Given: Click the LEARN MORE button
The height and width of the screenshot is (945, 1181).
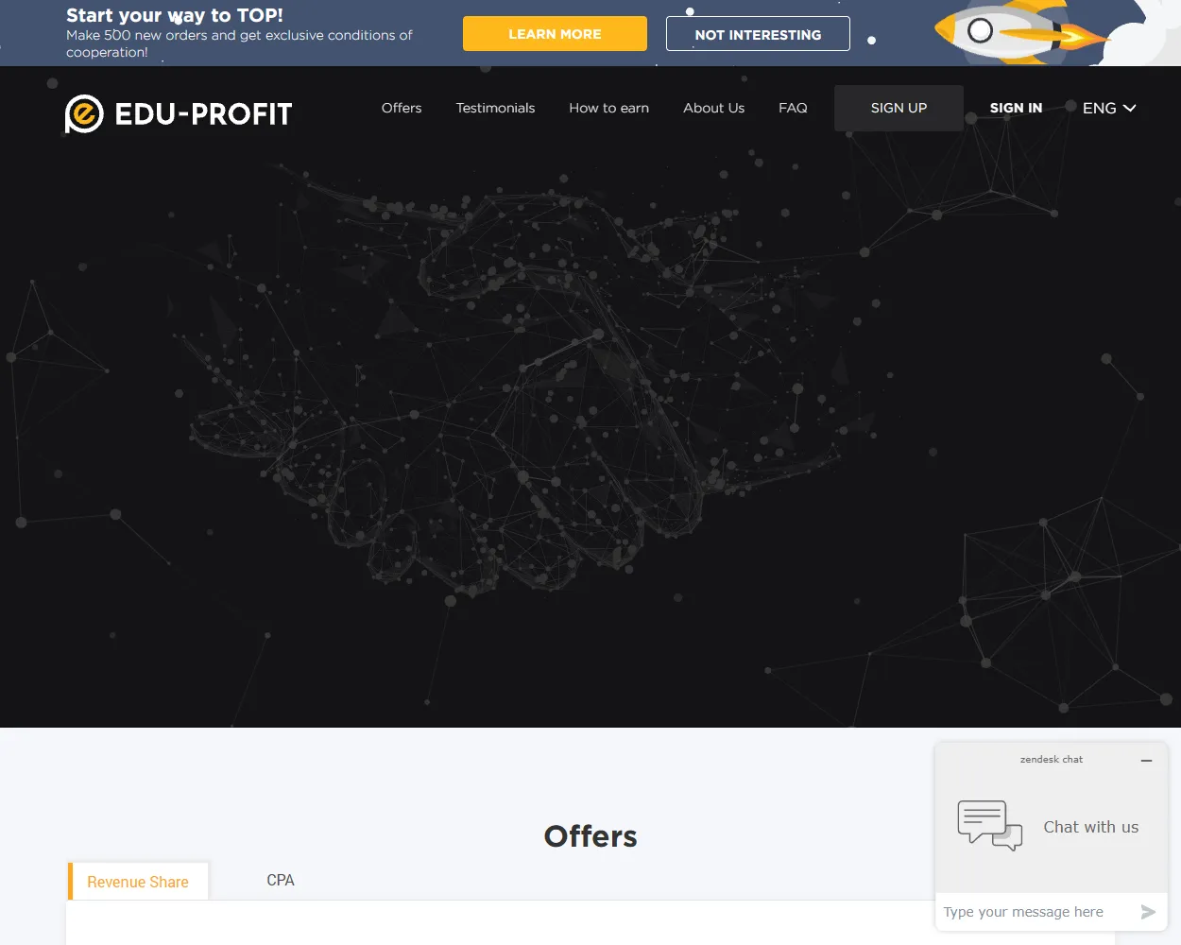Looking at the screenshot, I should (x=555, y=33).
